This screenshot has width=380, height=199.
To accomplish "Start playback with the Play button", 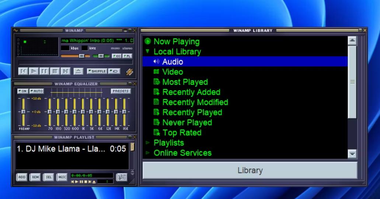I will coord(34,71).
